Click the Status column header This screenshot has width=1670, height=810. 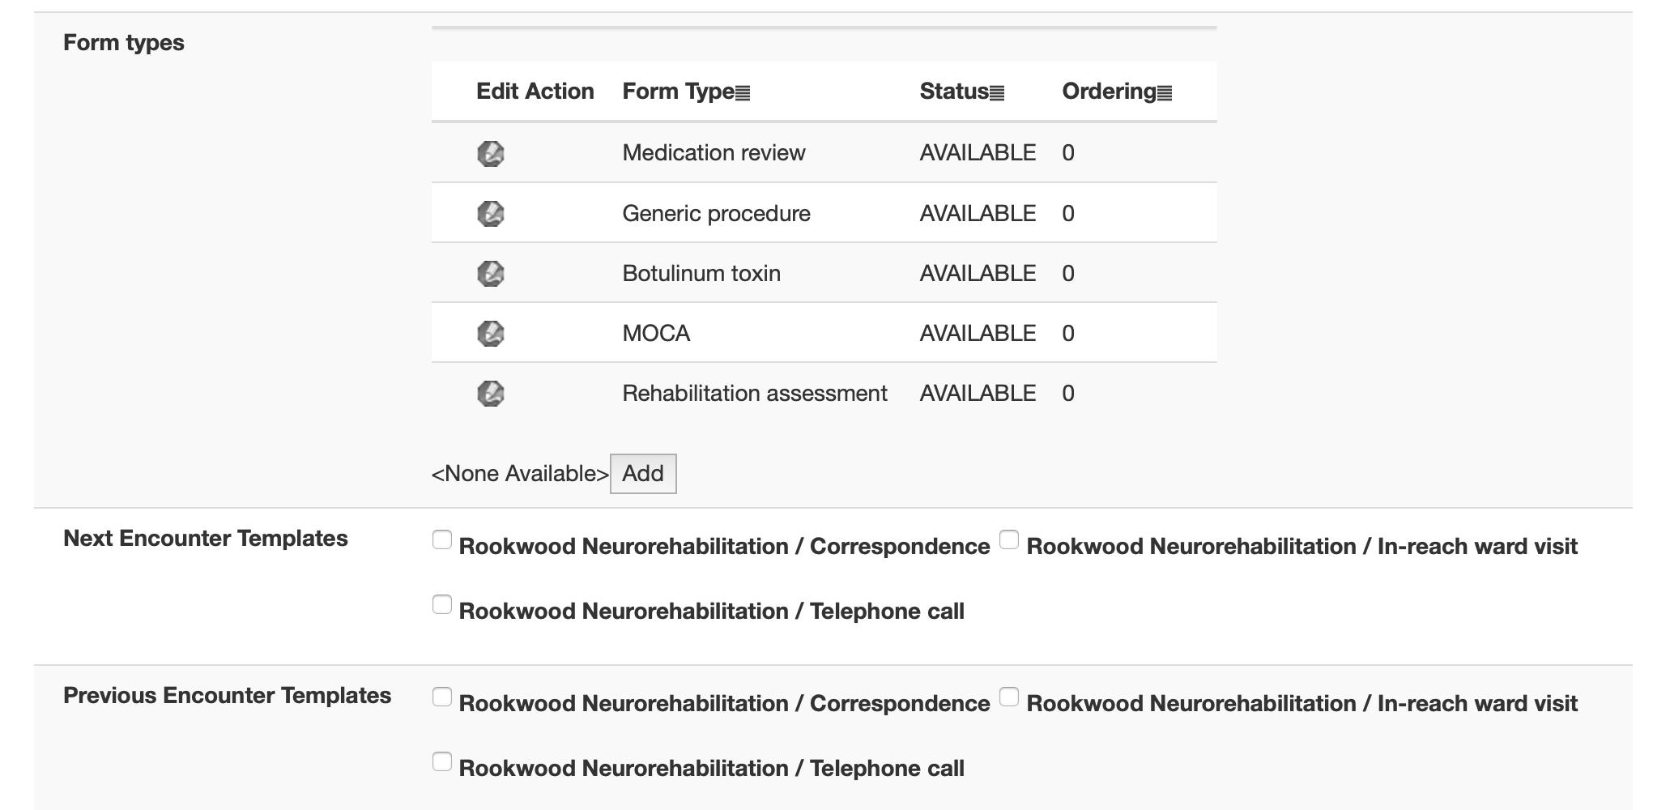tap(954, 91)
